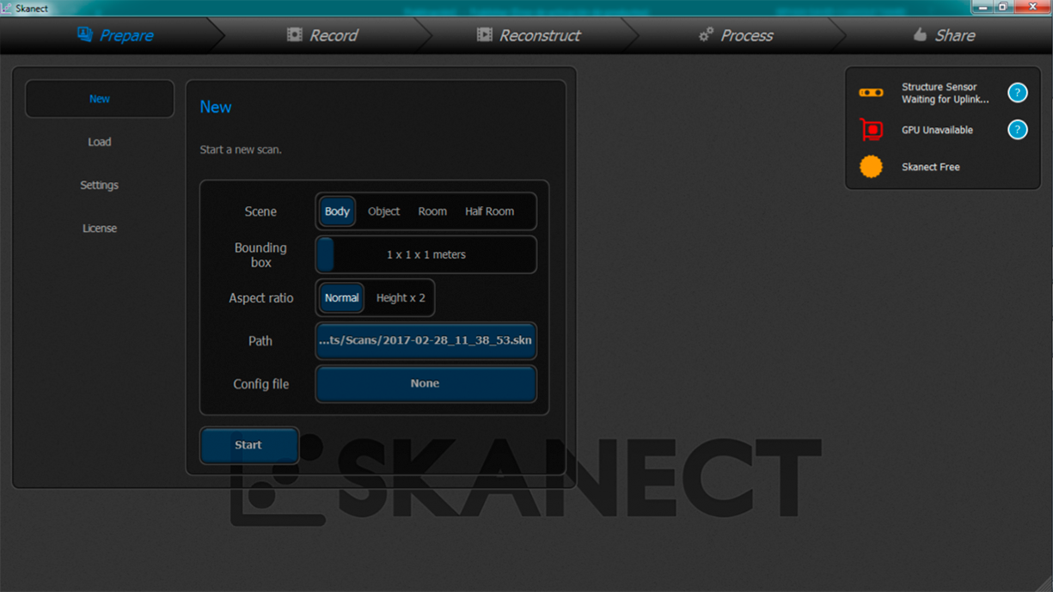Screen dimensions: 1053x592
Task: Switch to the Share stage tab
Action: [944, 35]
